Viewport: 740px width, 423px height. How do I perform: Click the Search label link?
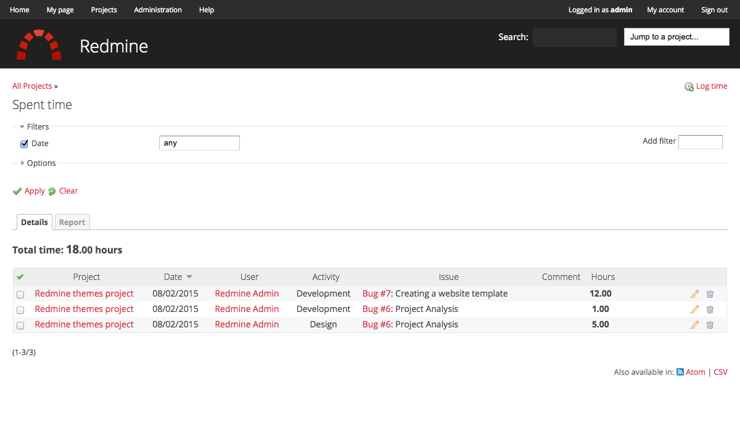[x=513, y=37]
